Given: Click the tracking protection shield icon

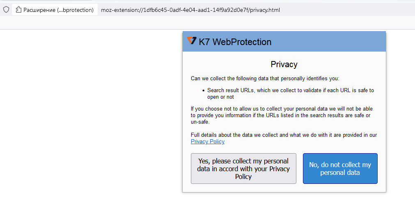Looking at the screenshot, I should coord(6,9).
